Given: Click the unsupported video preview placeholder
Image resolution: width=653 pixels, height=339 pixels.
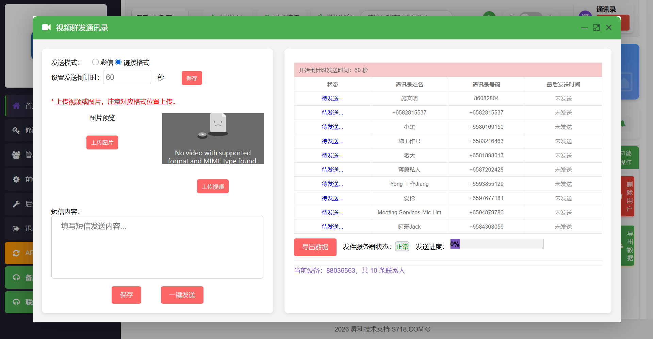Looking at the screenshot, I should 213,139.
